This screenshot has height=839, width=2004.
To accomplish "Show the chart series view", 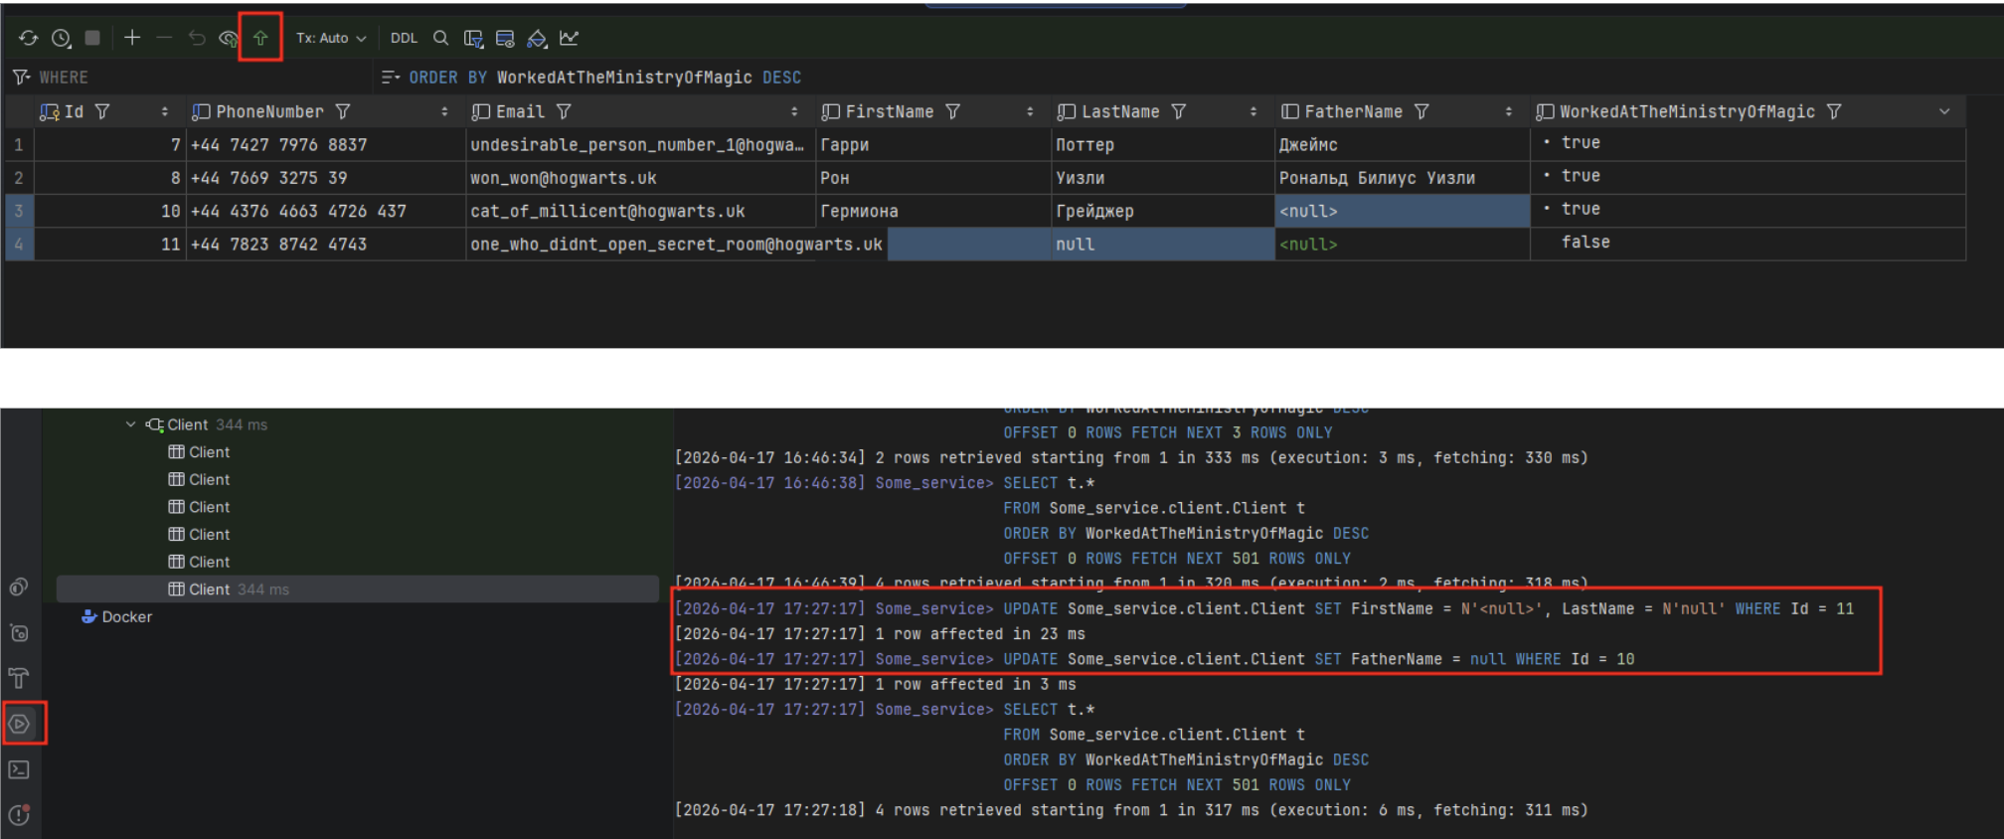I will [569, 38].
